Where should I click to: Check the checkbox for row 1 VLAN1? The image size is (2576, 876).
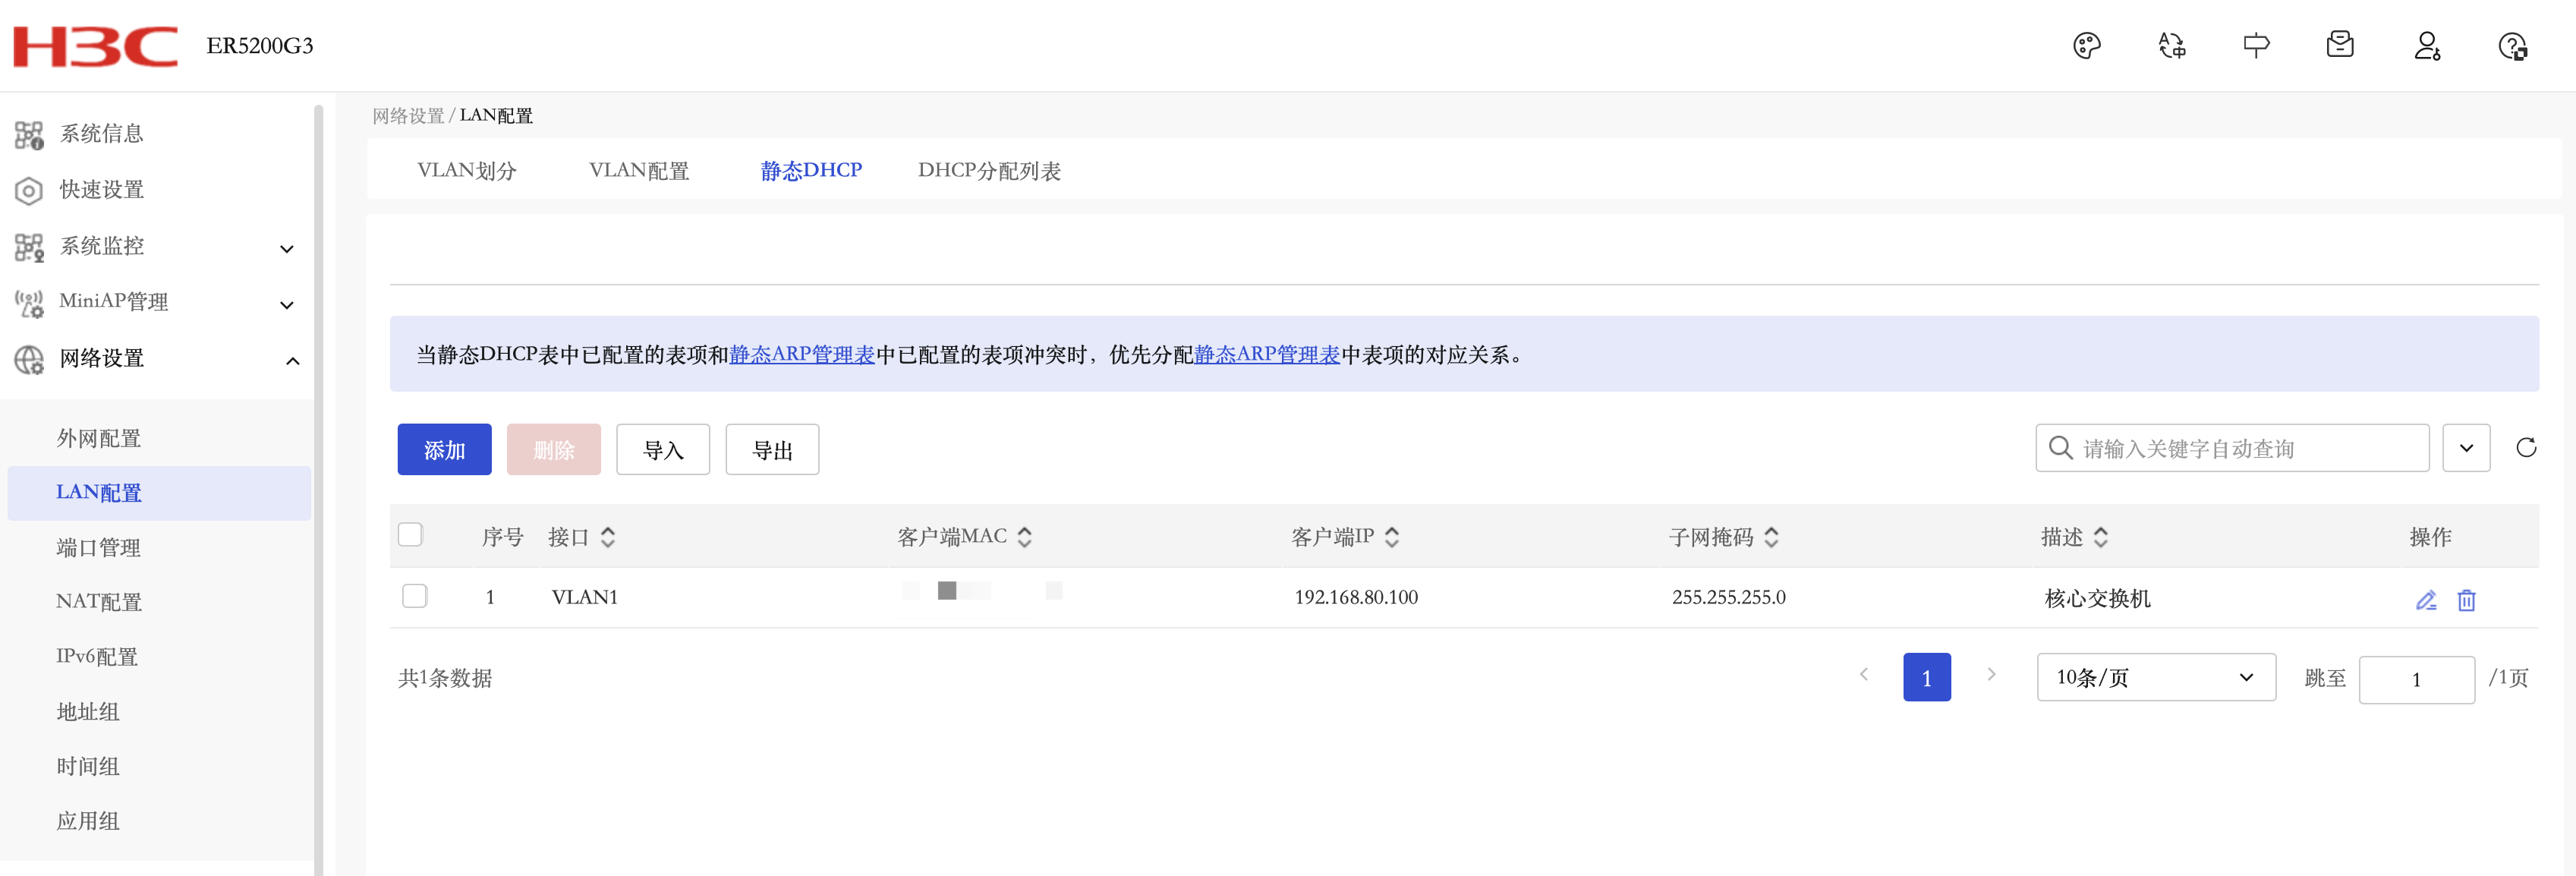[x=414, y=596]
